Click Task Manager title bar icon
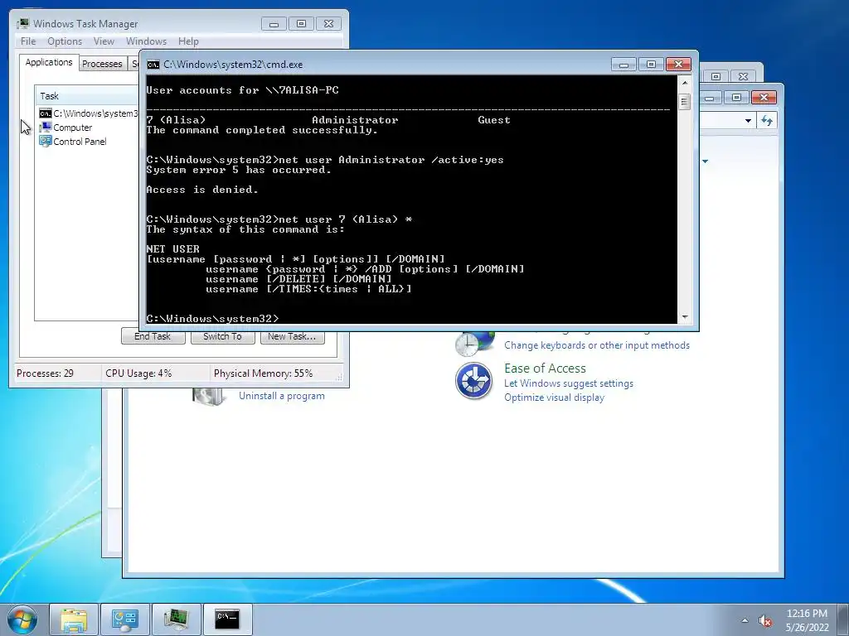Viewport: 849px width, 636px height. [x=22, y=24]
